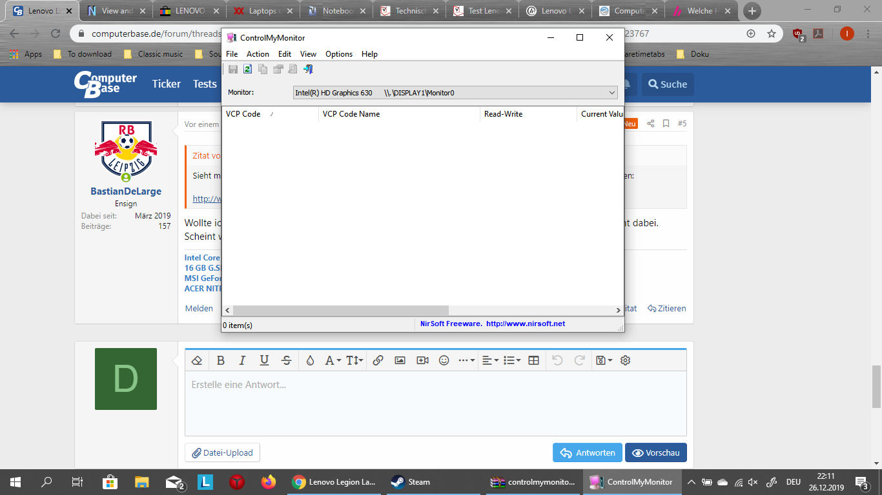Open the Action menu
Screen dimensions: 882x495
258,54
